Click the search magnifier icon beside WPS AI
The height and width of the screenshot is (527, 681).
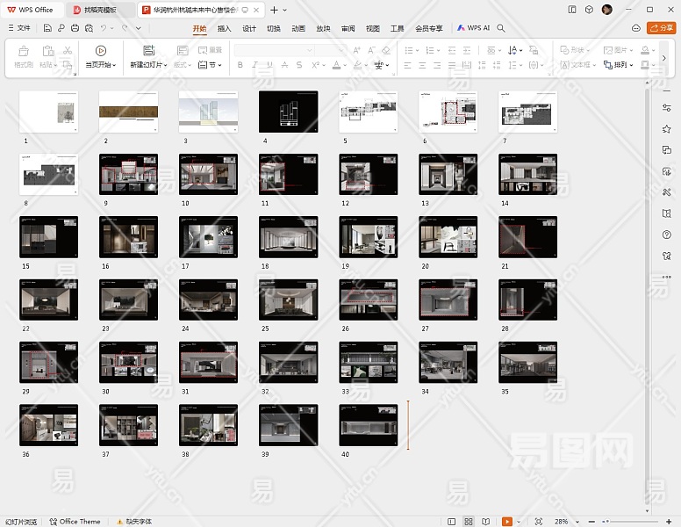[501, 28]
